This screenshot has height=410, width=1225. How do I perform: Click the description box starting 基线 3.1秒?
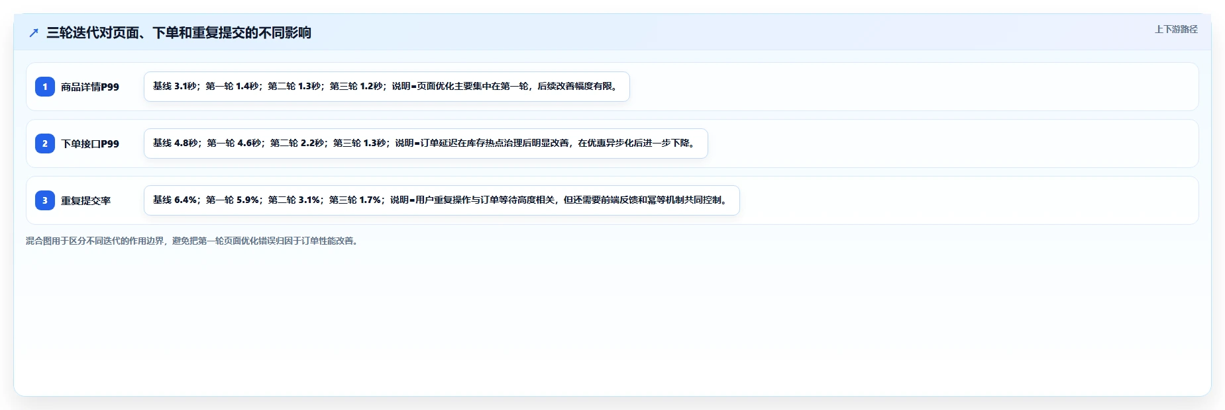[387, 87]
